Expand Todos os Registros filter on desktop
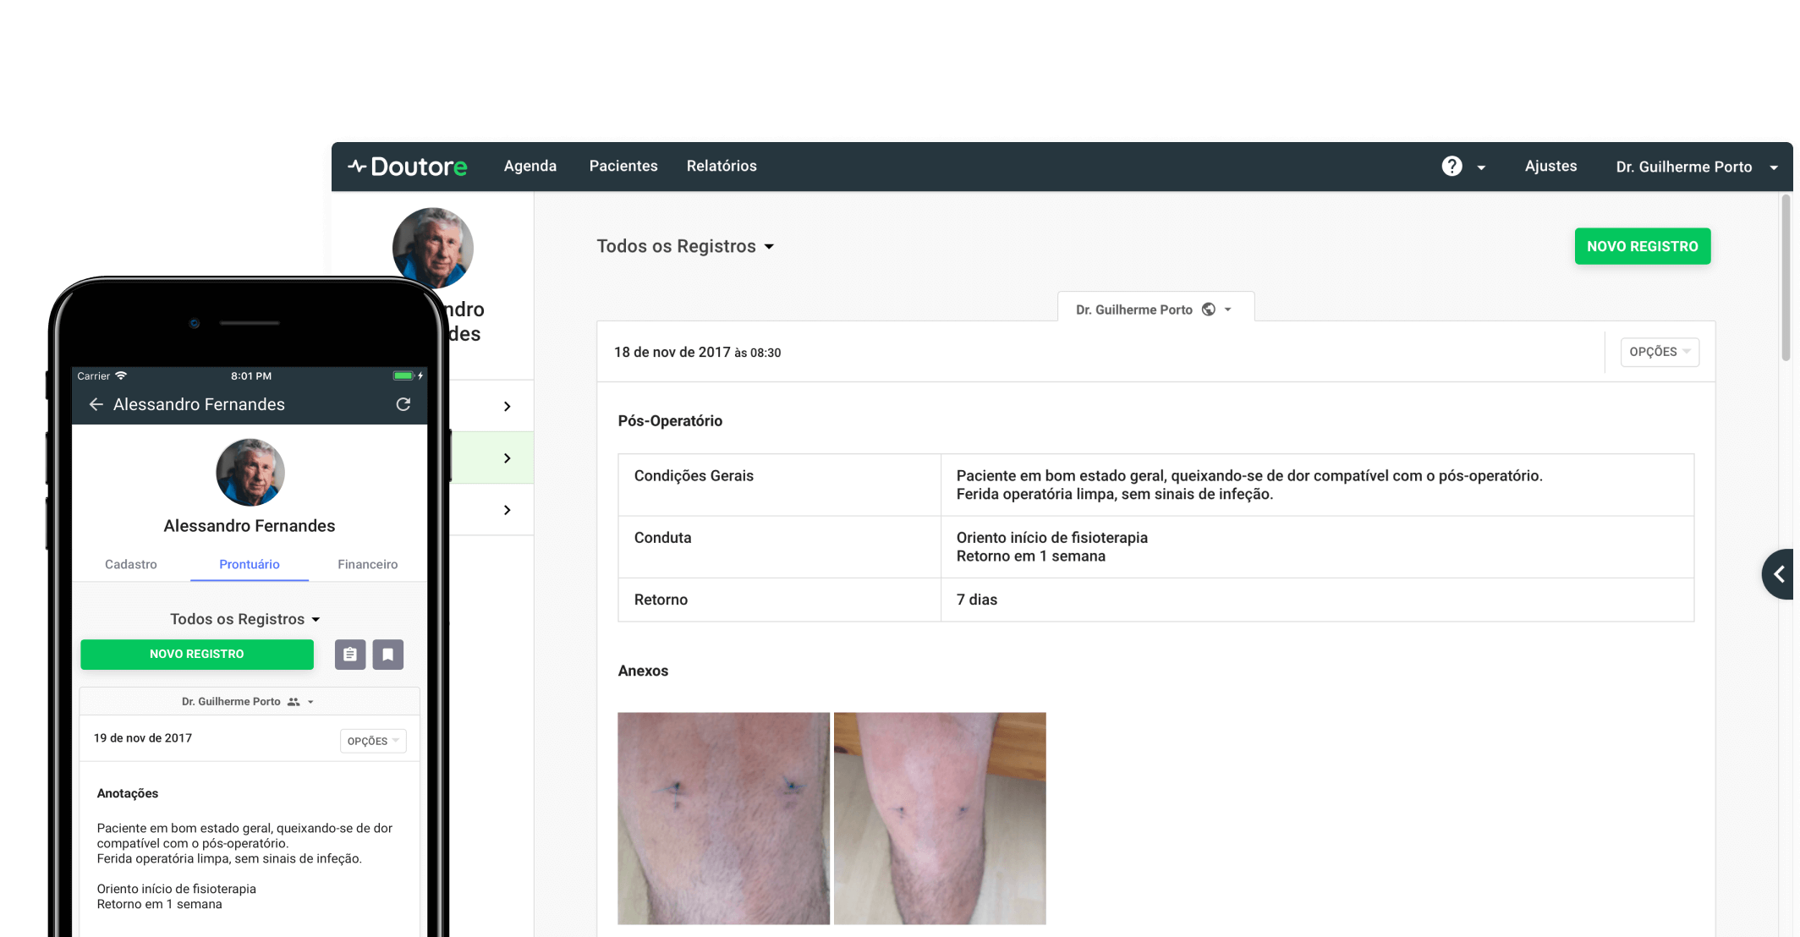Viewport: 1800px width, 937px height. pos(685,246)
